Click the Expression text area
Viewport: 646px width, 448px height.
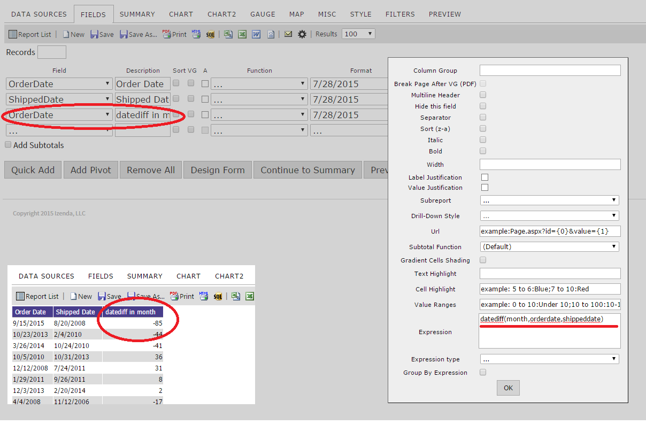tap(550, 331)
